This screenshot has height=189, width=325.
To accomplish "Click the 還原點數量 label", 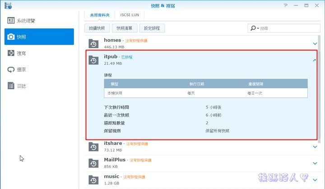I will pos(114,123).
